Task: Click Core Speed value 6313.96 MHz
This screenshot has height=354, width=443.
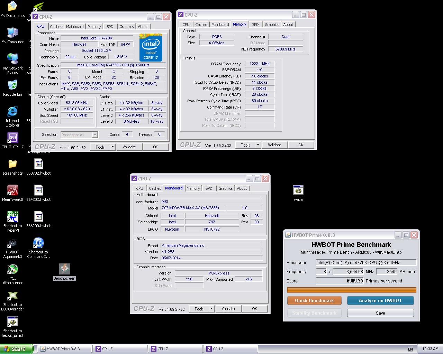Action: pyautogui.click(x=77, y=103)
